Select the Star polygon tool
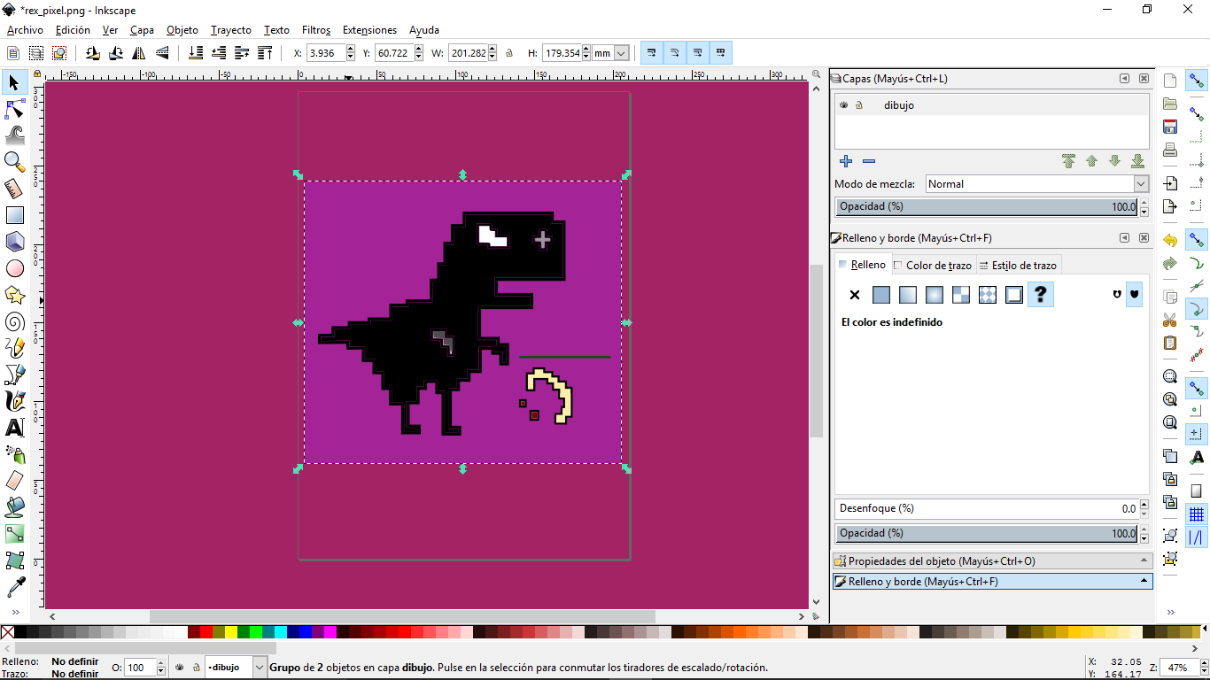Viewport: 1210px width, 680px height. [x=14, y=295]
